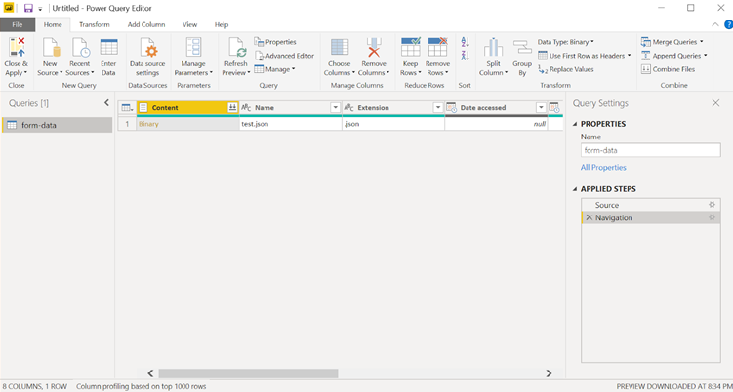Click the Group By icon
This screenshot has width=733, height=392.
[522, 47]
